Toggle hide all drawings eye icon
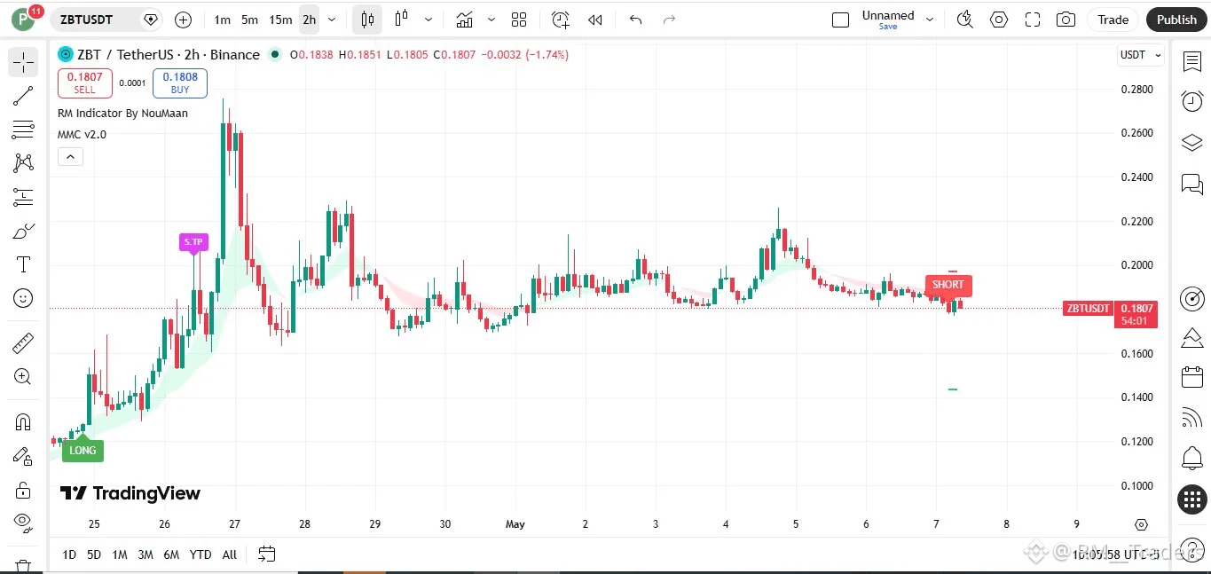 tap(23, 522)
